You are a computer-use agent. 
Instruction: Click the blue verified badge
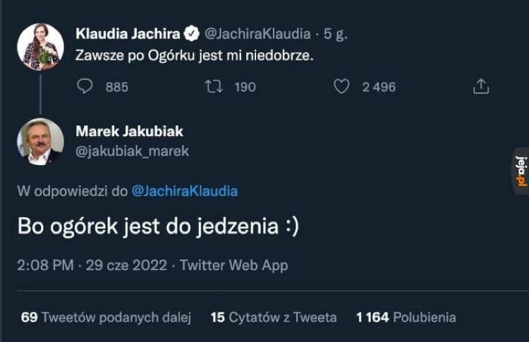(x=191, y=33)
